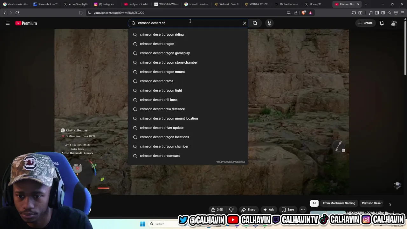Switch to the Jae9yne YouTube tab

click(x=136, y=4)
